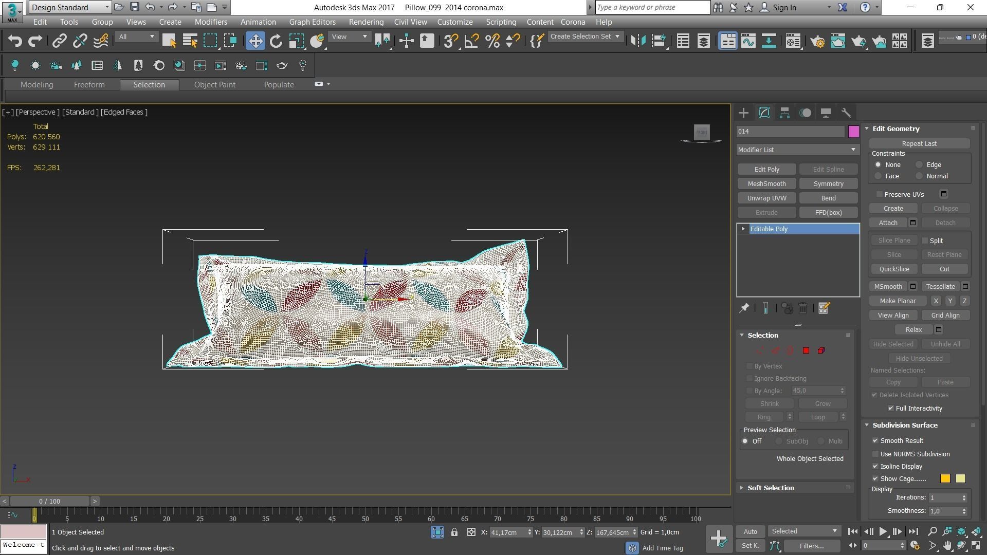Image resolution: width=987 pixels, height=555 pixels.
Task: Open Select by Name dialog
Action: [190, 41]
